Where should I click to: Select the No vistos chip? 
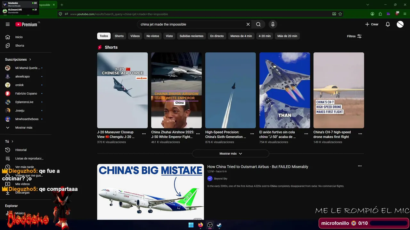153,36
